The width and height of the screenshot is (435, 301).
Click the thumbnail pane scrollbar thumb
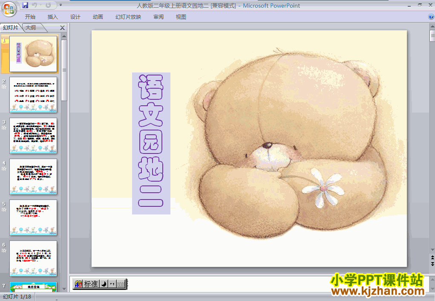[x=64, y=70]
